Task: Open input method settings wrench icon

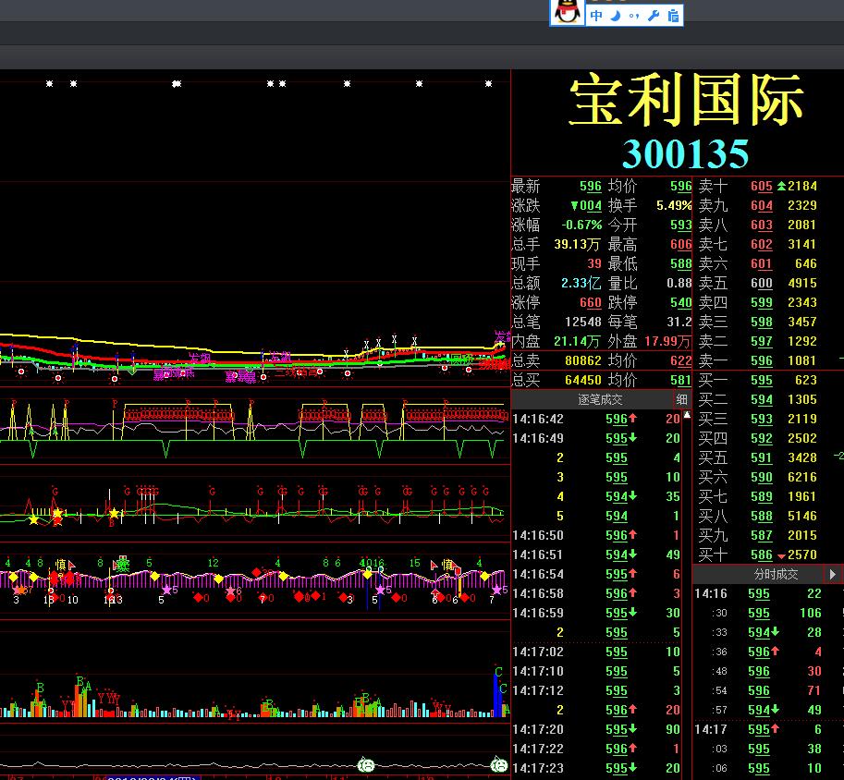Action: [654, 16]
